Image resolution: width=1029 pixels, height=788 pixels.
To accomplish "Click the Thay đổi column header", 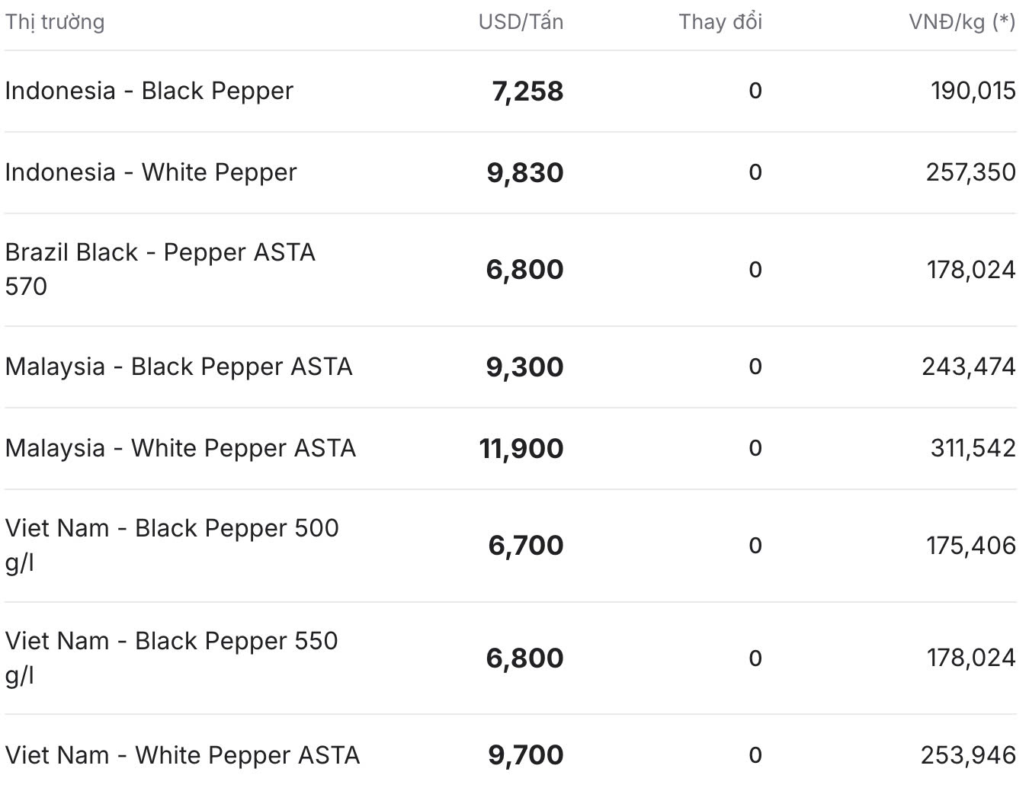I will click(x=720, y=22).
